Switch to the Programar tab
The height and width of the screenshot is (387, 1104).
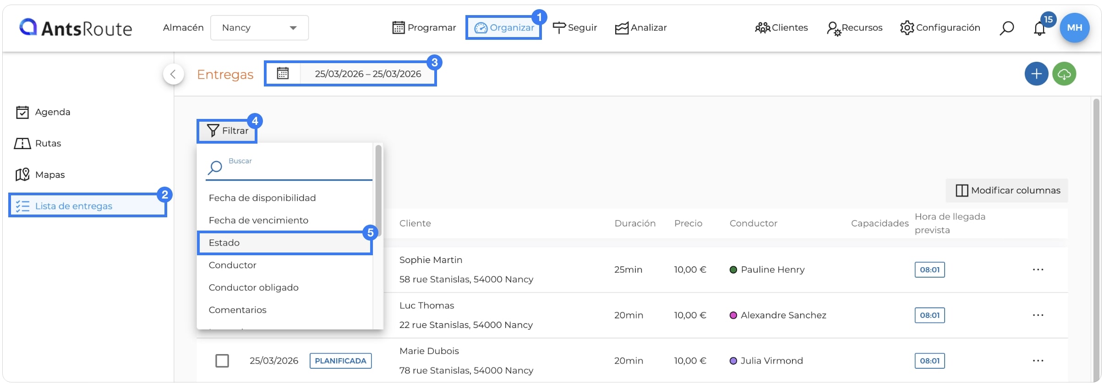424,27
